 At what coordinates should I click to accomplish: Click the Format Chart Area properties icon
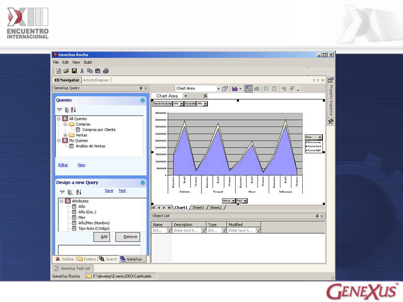[225, 89]
